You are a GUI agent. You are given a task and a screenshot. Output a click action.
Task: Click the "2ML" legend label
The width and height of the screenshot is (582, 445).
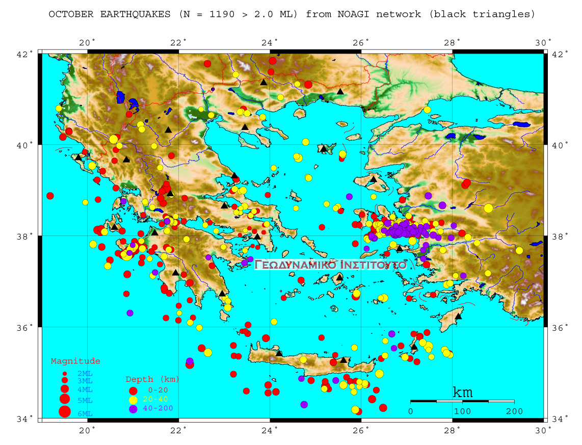[85, 374]
